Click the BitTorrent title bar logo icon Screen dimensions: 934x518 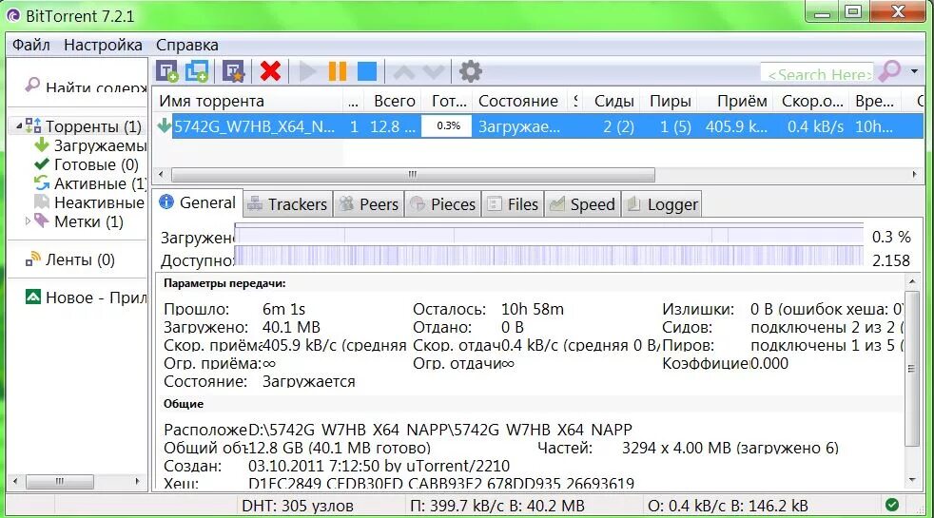[13, 15]
